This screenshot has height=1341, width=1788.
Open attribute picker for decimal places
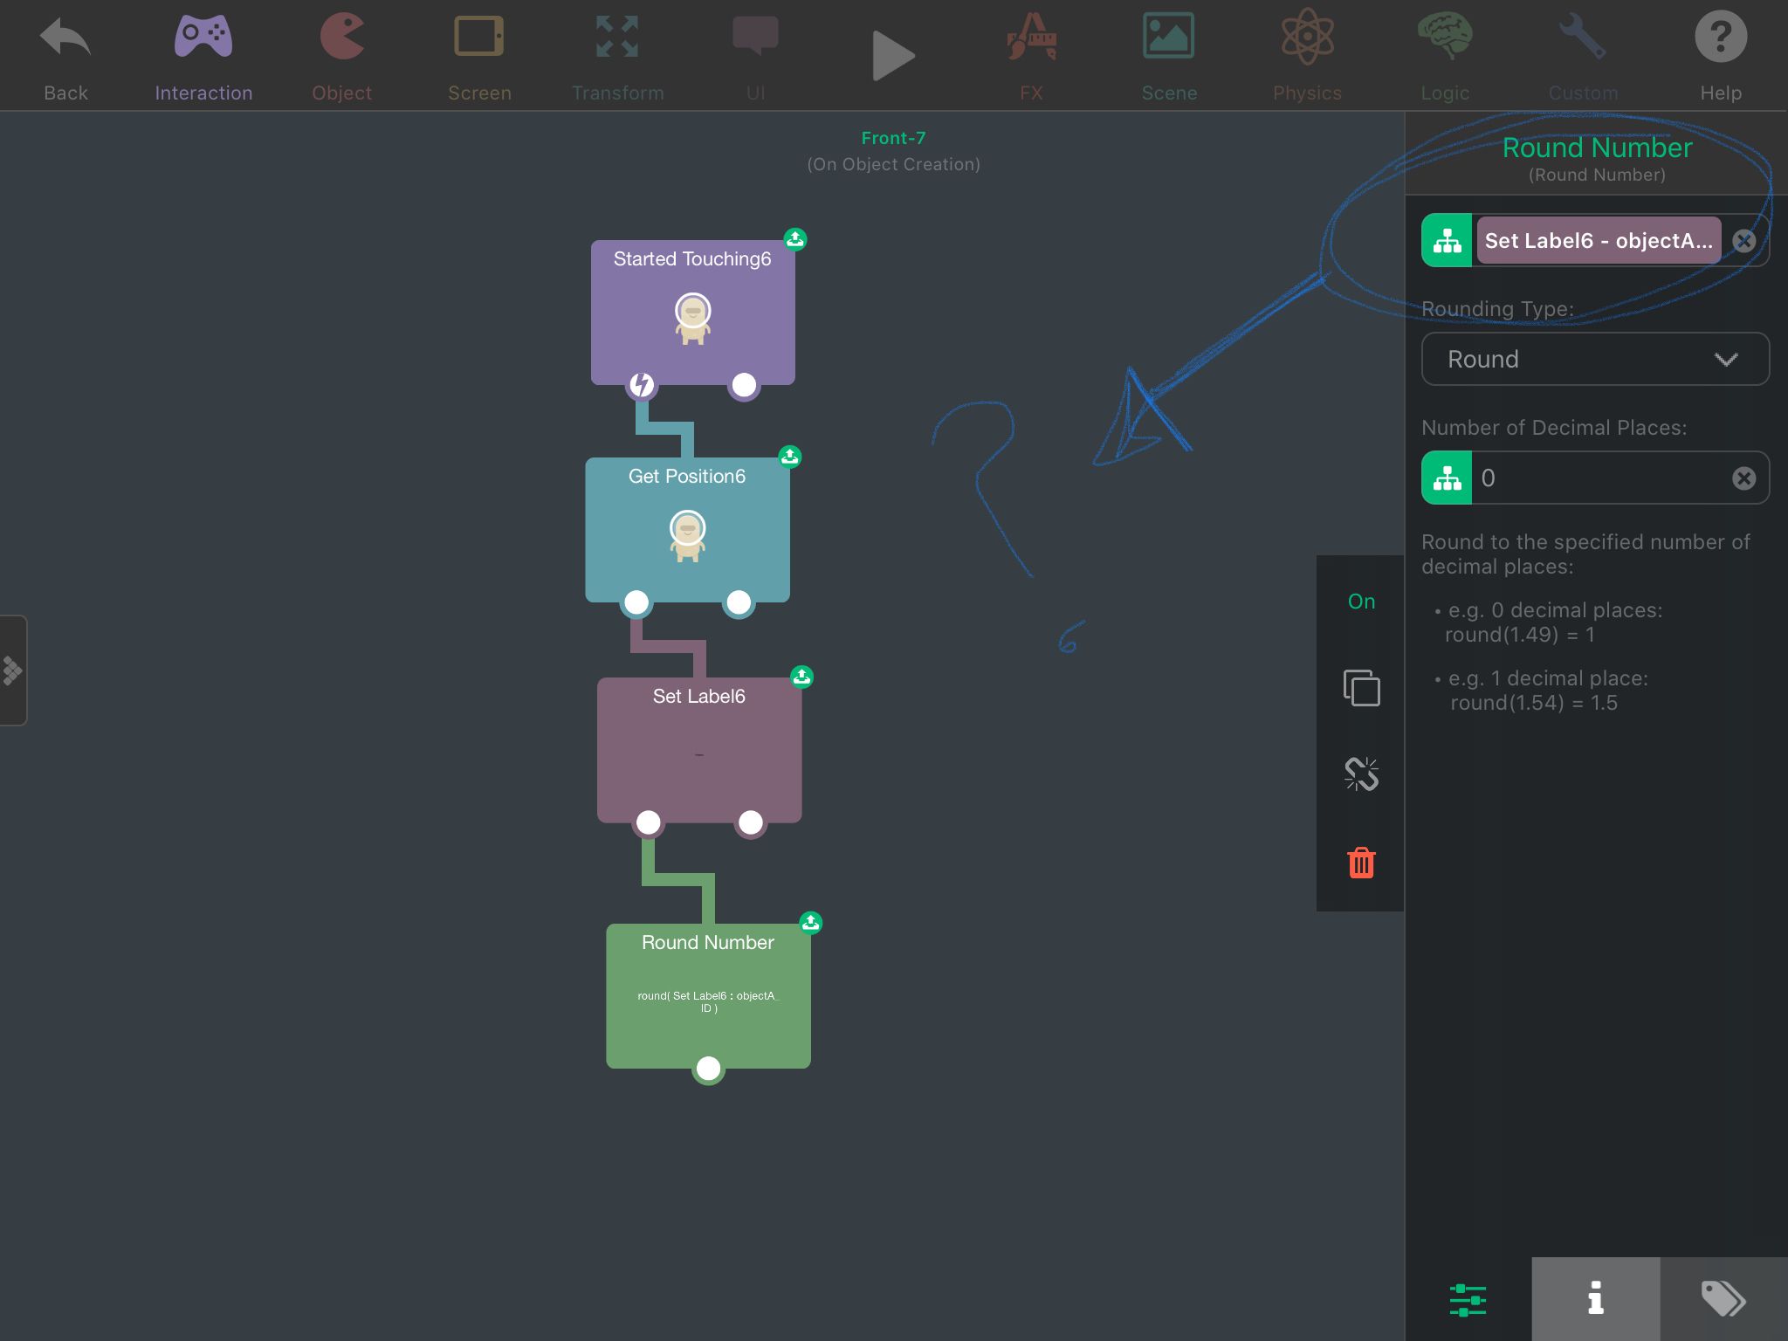[x=1447, y=478]
